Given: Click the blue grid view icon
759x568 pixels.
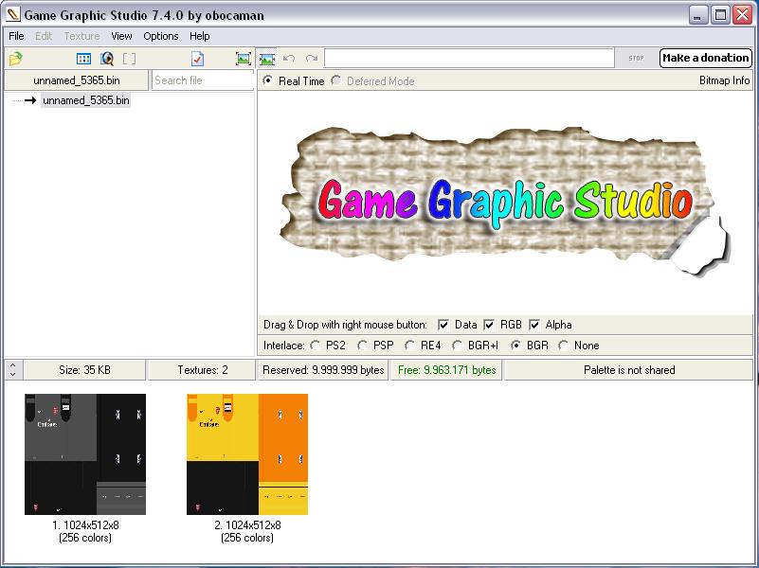Looking at the screenshot, I should 84,59.
